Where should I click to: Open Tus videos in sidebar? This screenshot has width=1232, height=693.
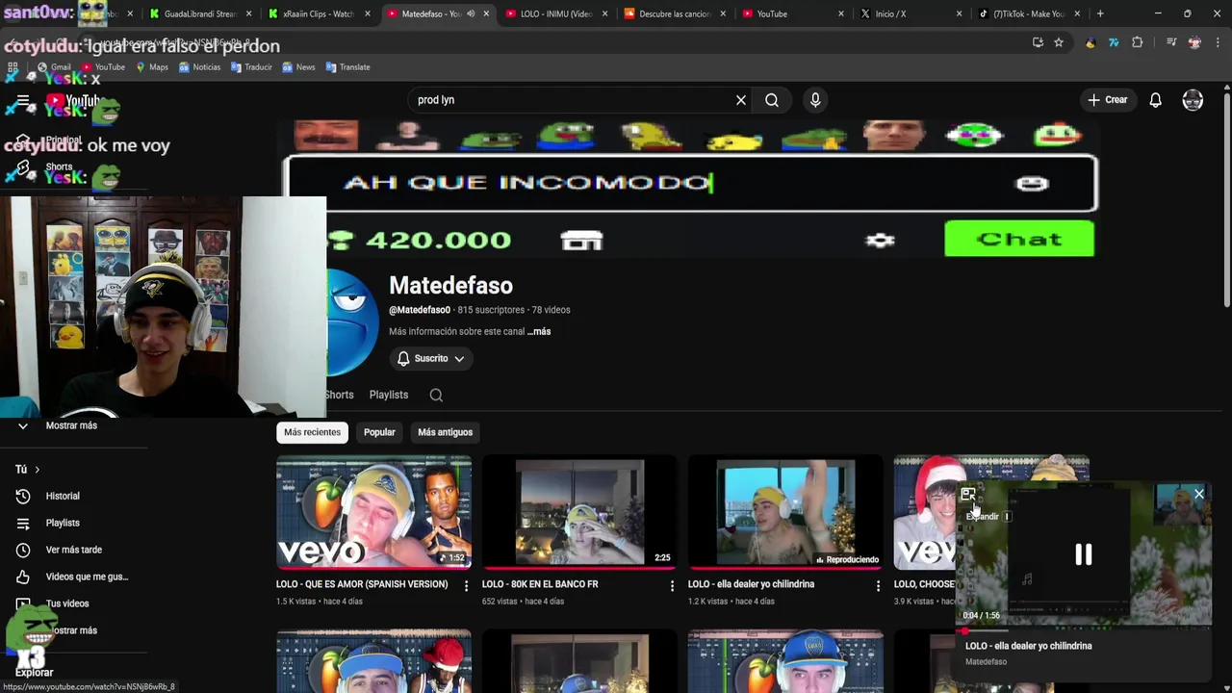pyautogui.click(x=66, y=603)
